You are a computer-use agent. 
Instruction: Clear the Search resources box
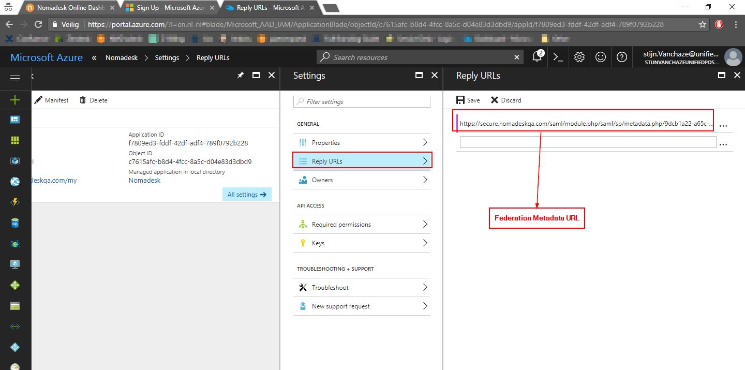(516, 57)
